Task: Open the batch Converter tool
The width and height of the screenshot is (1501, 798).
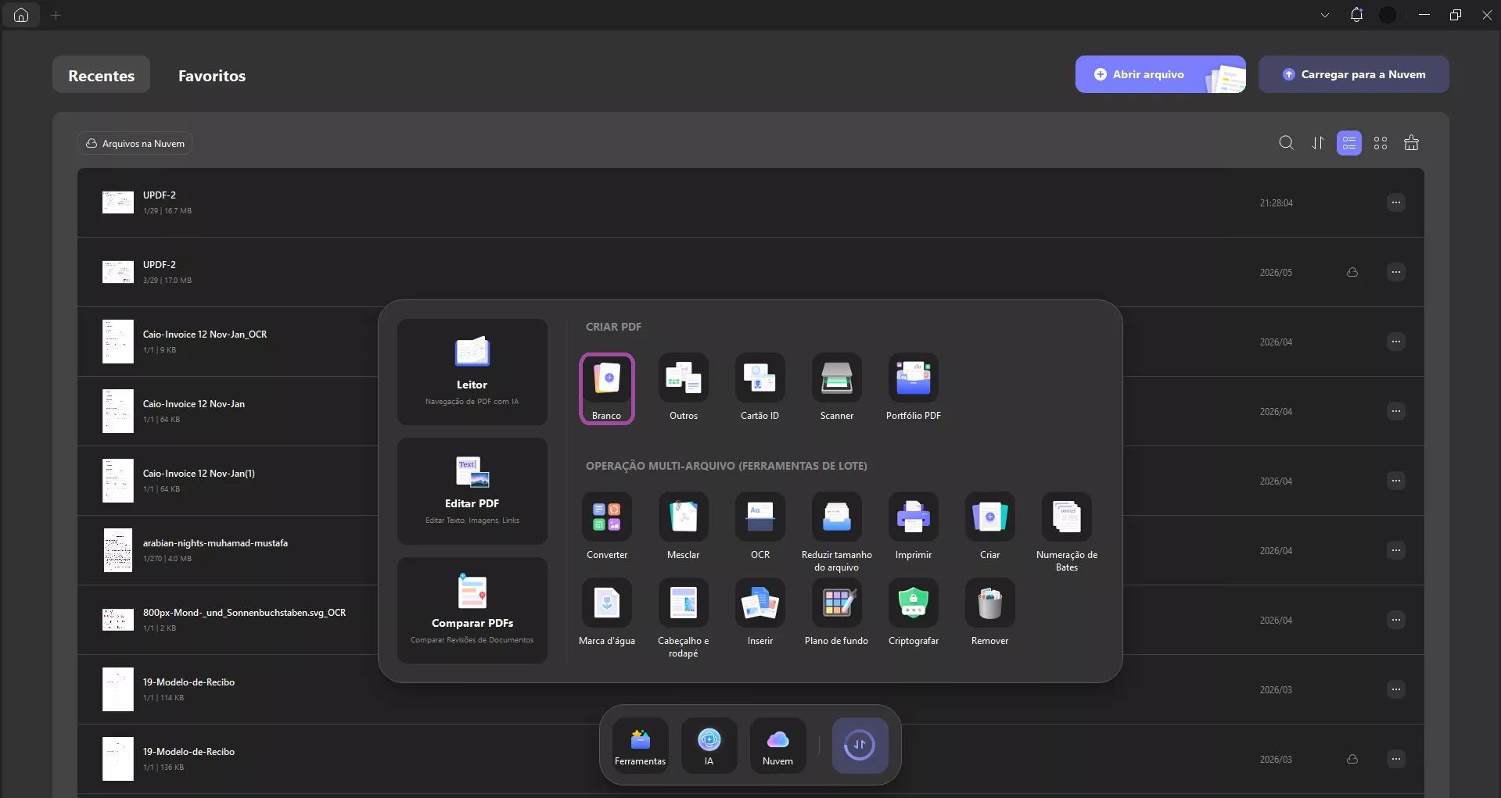Action: (x=607, y=527)
